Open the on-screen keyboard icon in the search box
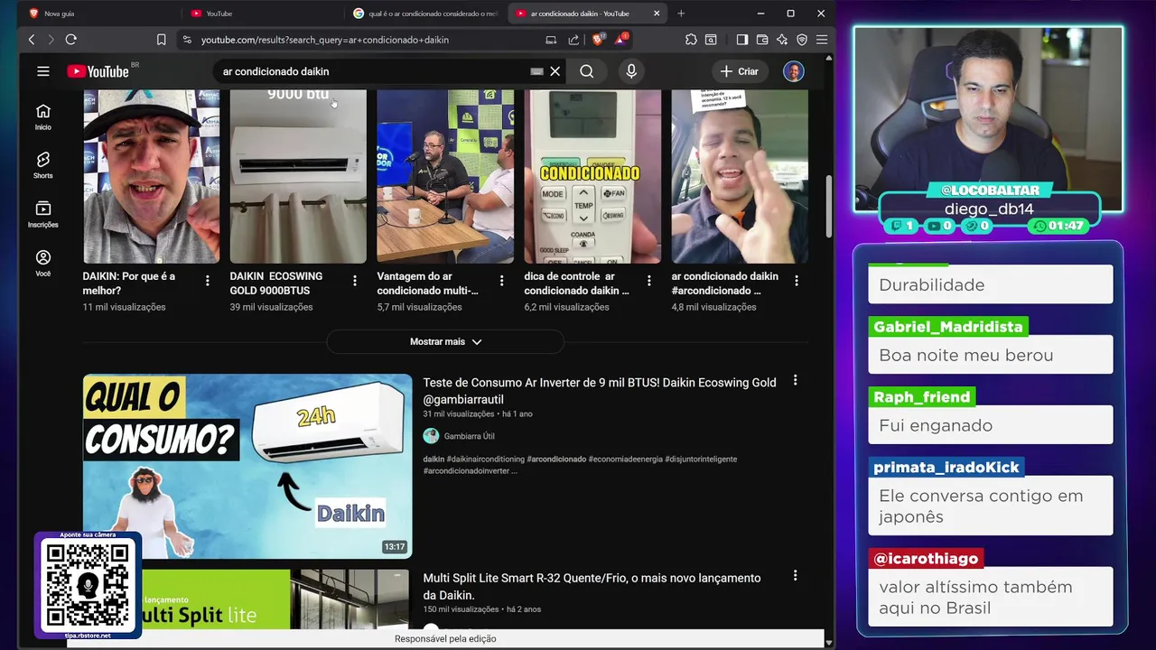 point(536,71)
